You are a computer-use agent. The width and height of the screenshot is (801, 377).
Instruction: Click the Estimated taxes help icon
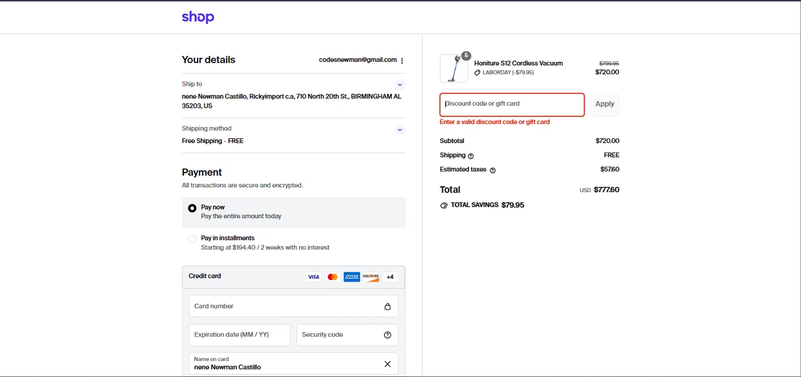point(492,170)
